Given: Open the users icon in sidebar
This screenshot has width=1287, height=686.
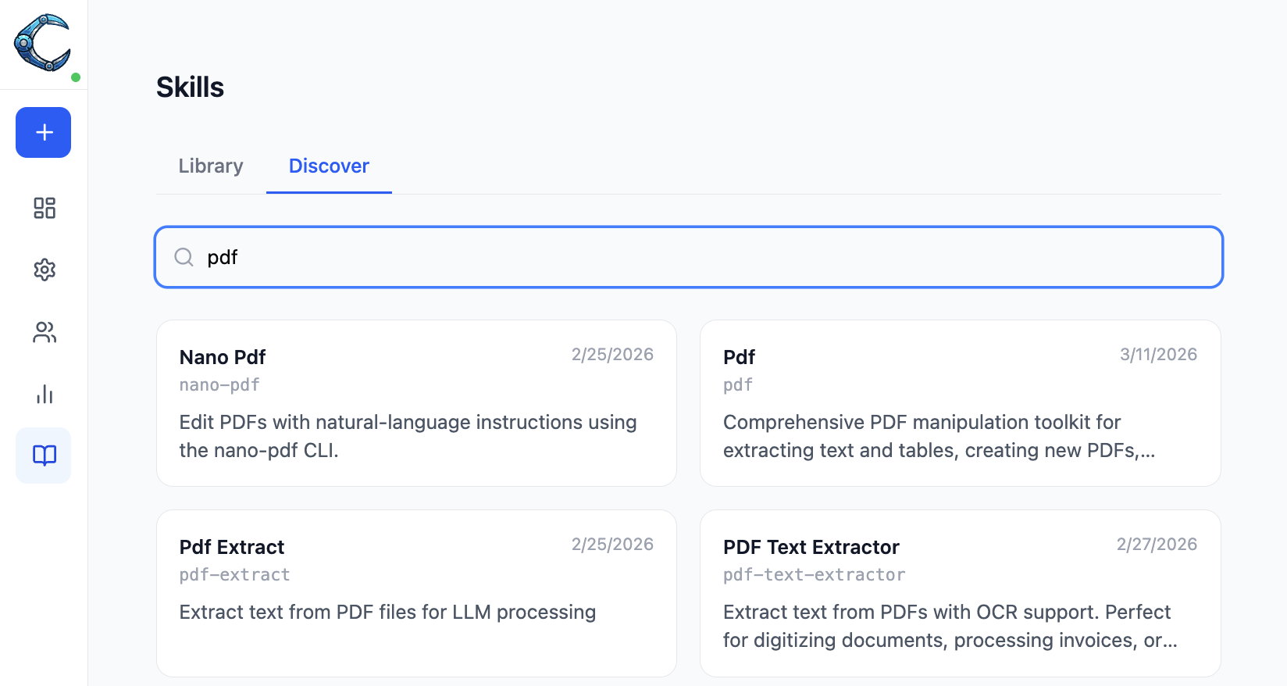Looking at the screenshot, I should (45, 332).
